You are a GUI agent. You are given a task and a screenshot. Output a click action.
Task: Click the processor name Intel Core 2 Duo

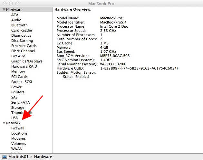(114, 26)
